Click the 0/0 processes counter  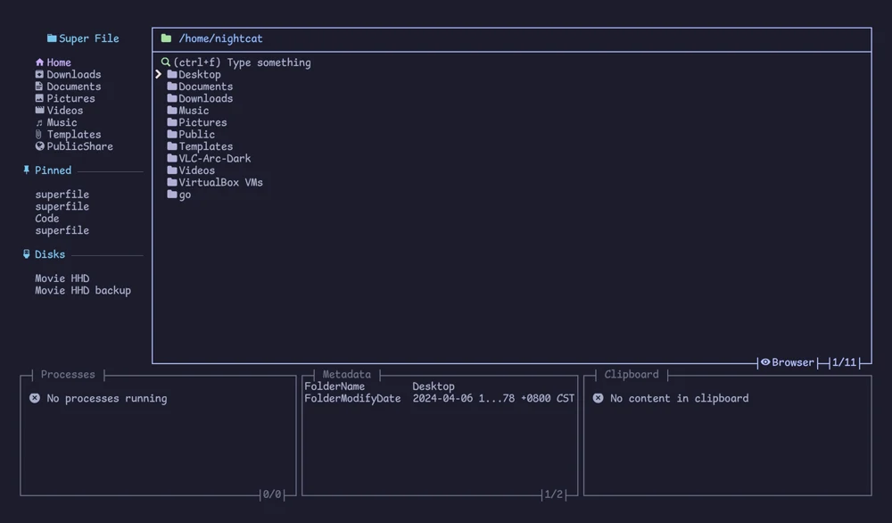click(272, 494)
